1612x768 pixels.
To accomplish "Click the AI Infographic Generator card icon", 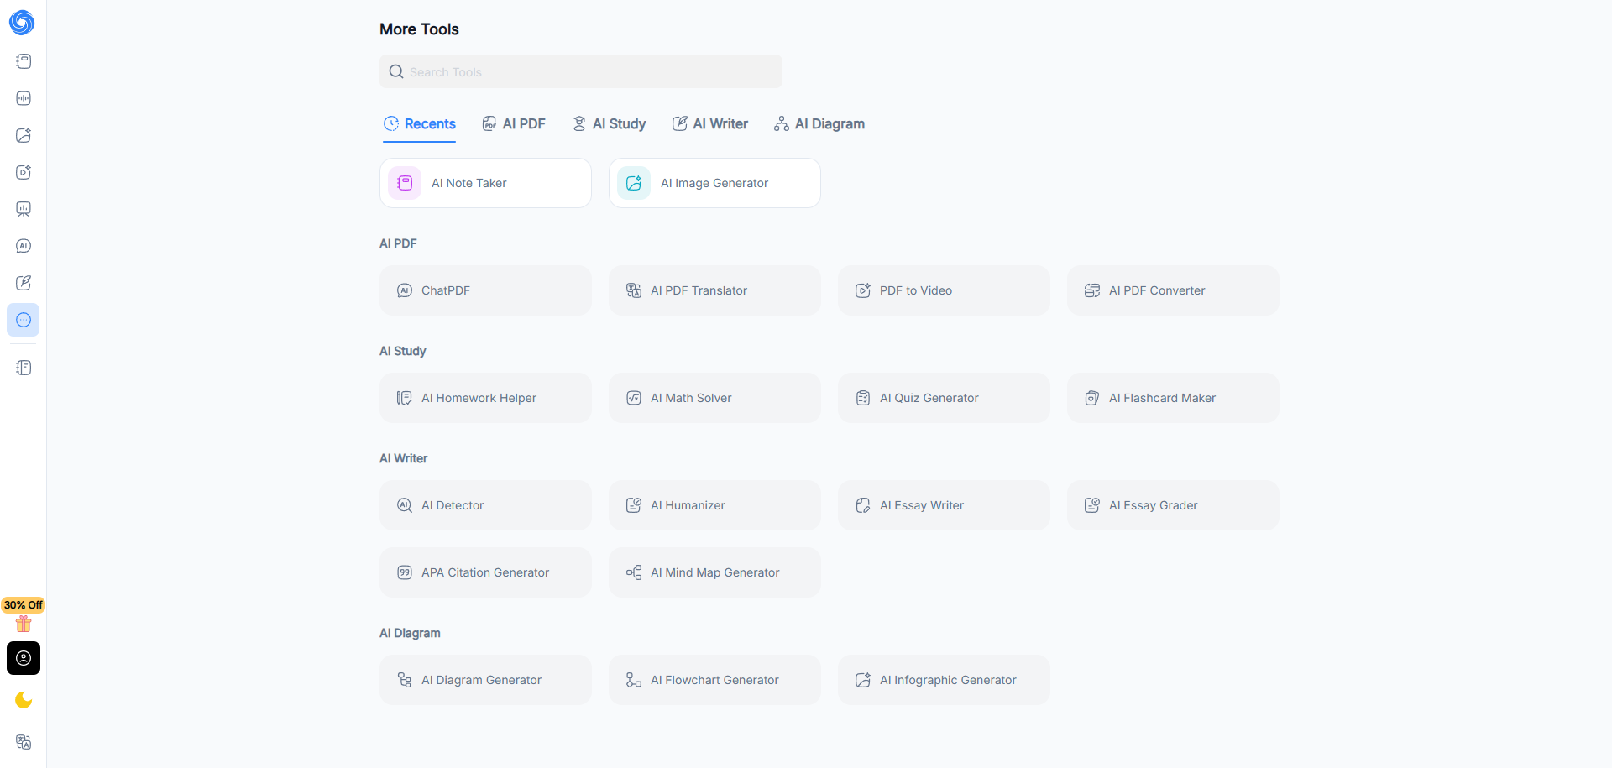I will coord(863,680).
